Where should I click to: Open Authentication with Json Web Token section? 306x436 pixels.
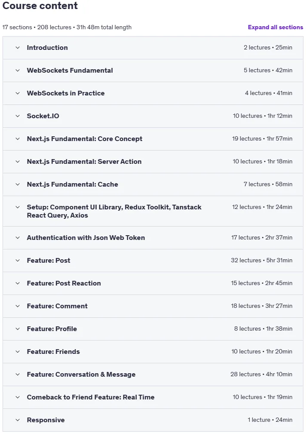click(x=86, y=238)
